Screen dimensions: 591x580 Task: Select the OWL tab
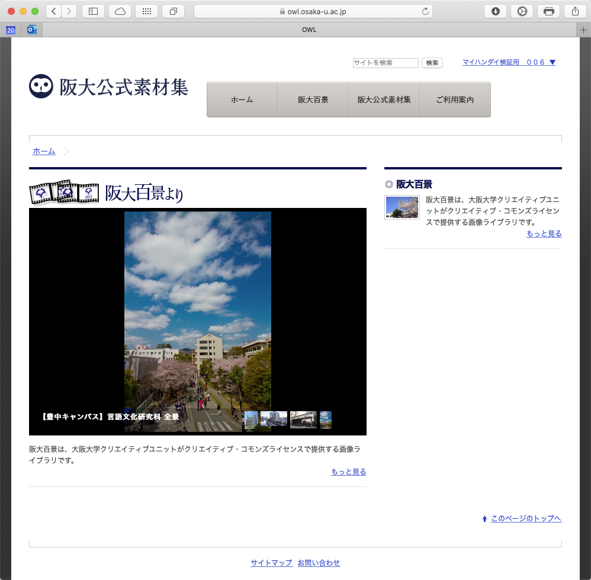(x=309, y=30)
